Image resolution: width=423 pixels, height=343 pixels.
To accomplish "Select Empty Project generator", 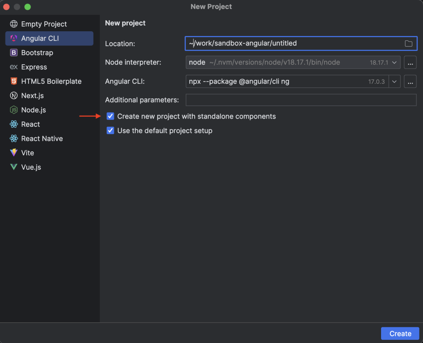I will (x=49, y=24).
